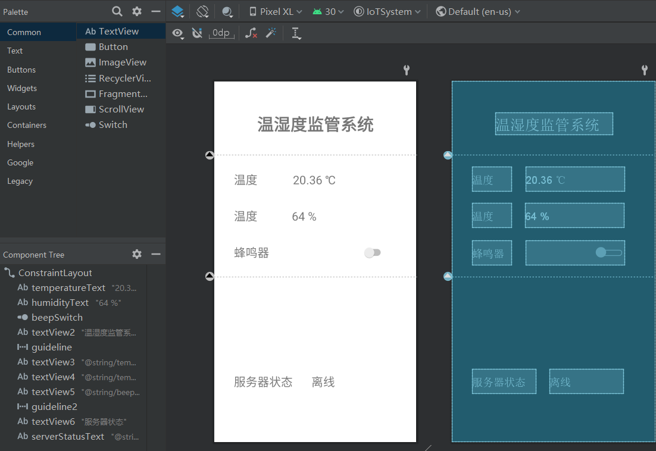Infer constraints magic wand icon
Screen dimensions: 656x451
coord(271,33)
